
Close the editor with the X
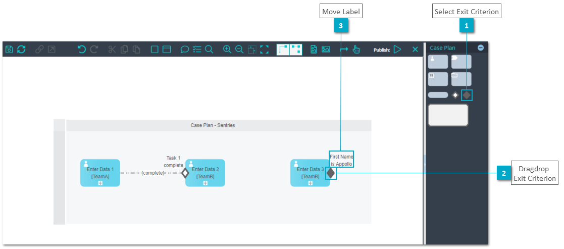coord(415,49)
